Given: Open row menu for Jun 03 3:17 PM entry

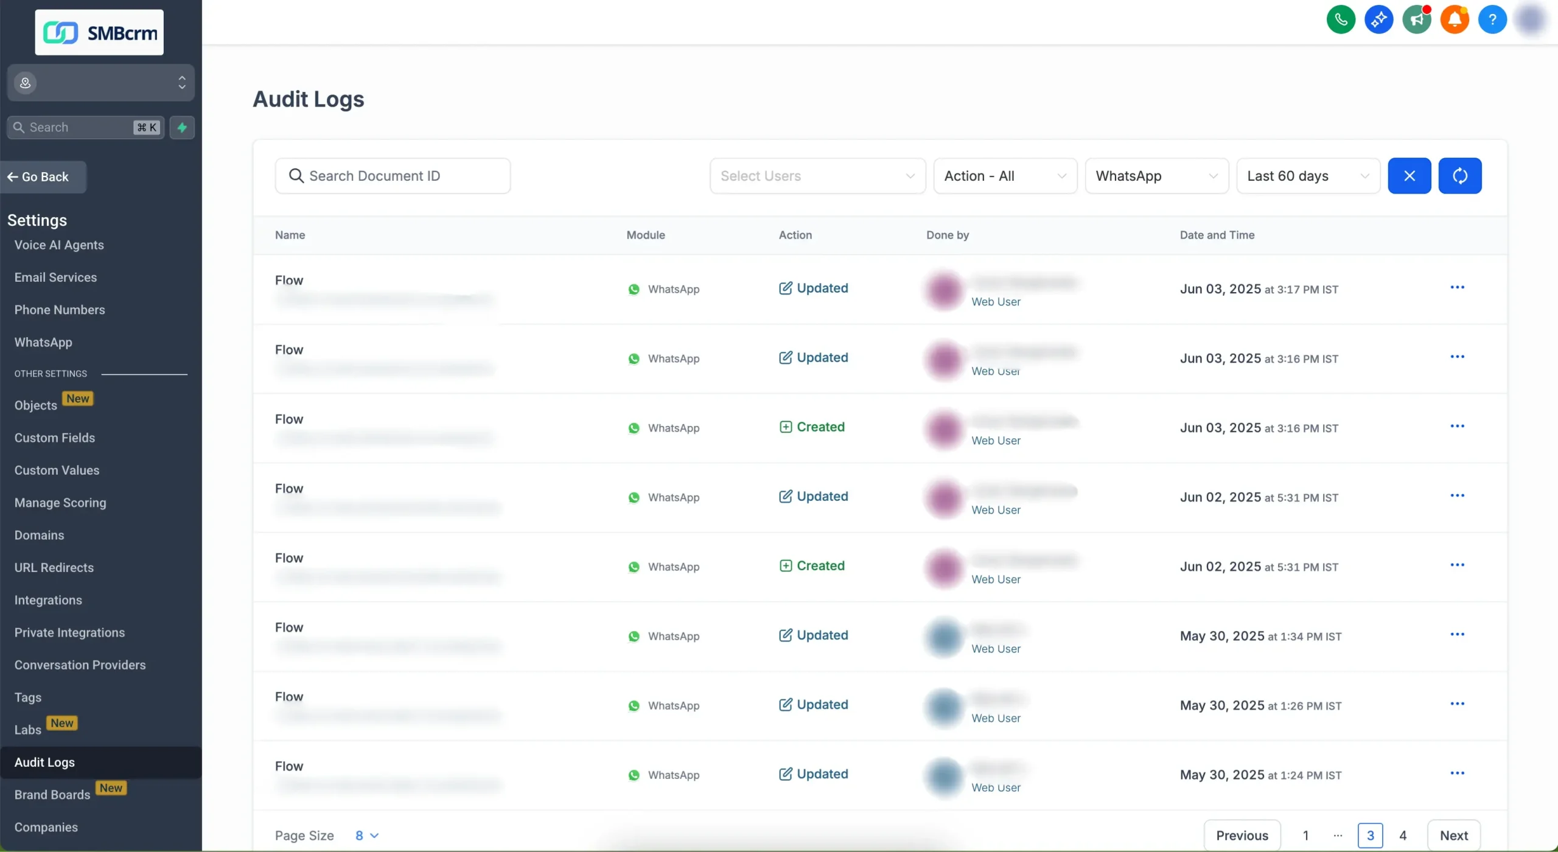Looking at the screenshot, I should click(x=1457, y=287).
